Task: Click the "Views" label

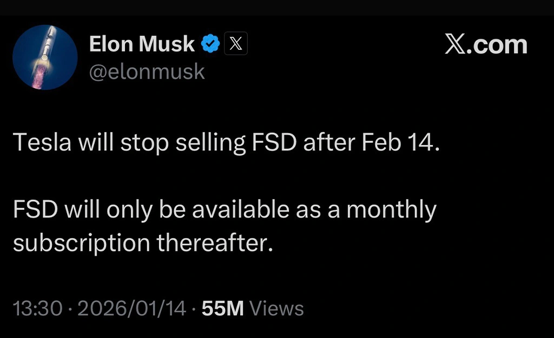Action: click(276, 309)
